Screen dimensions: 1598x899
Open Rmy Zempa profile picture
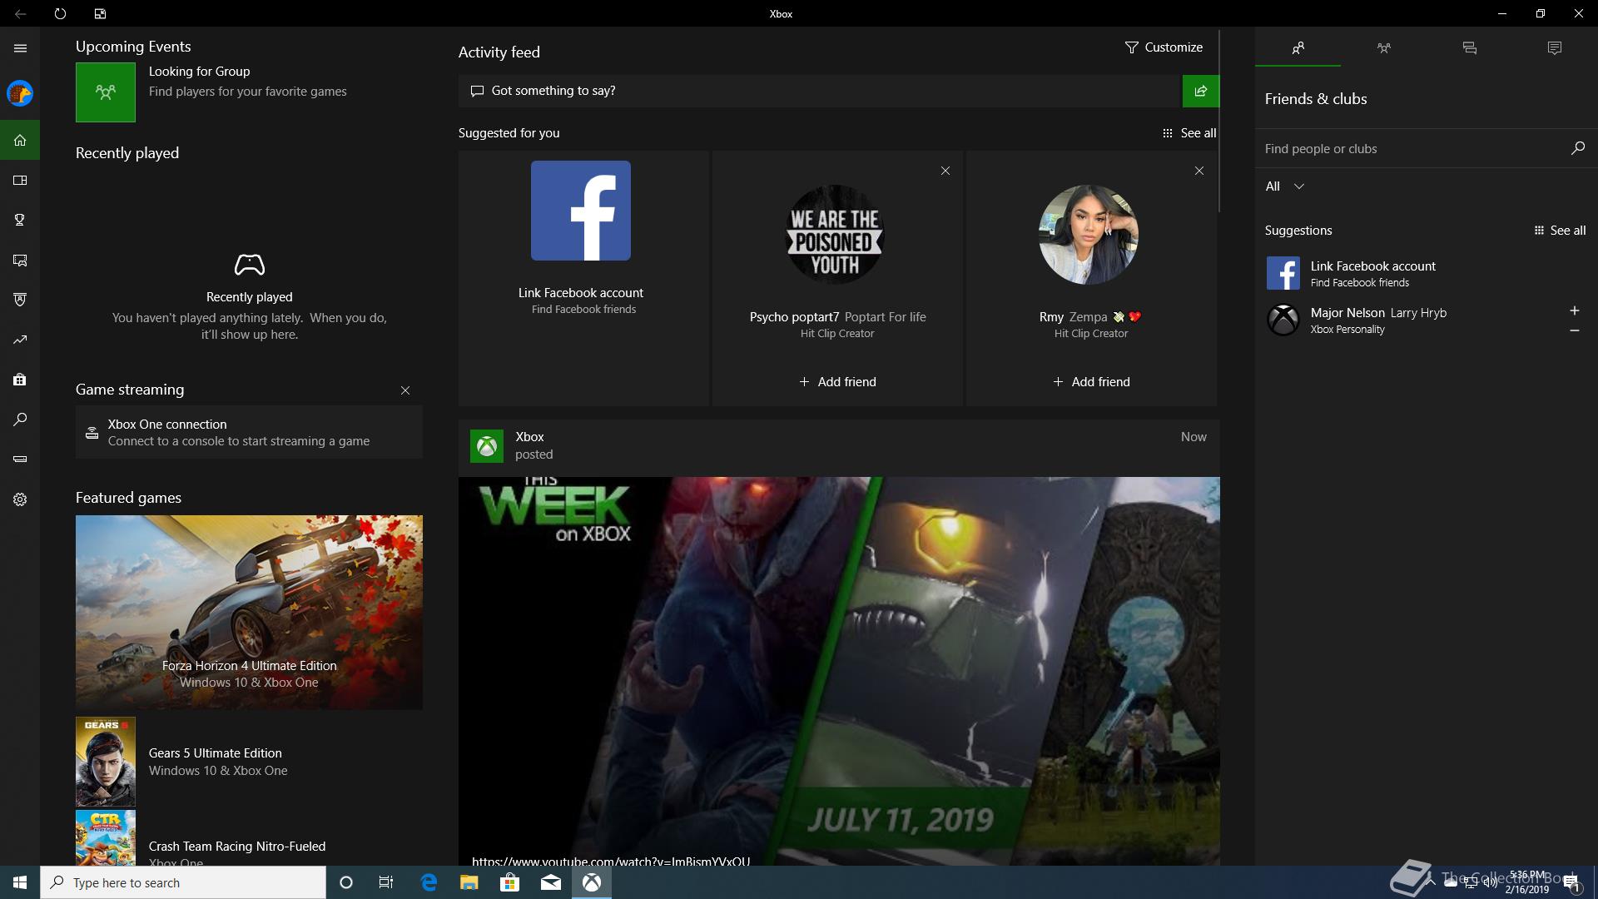1089,235
